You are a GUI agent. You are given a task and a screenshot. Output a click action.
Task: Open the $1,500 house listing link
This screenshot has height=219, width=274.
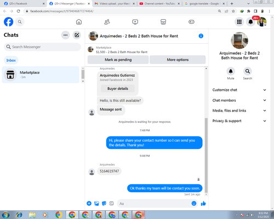click(122, 52)
